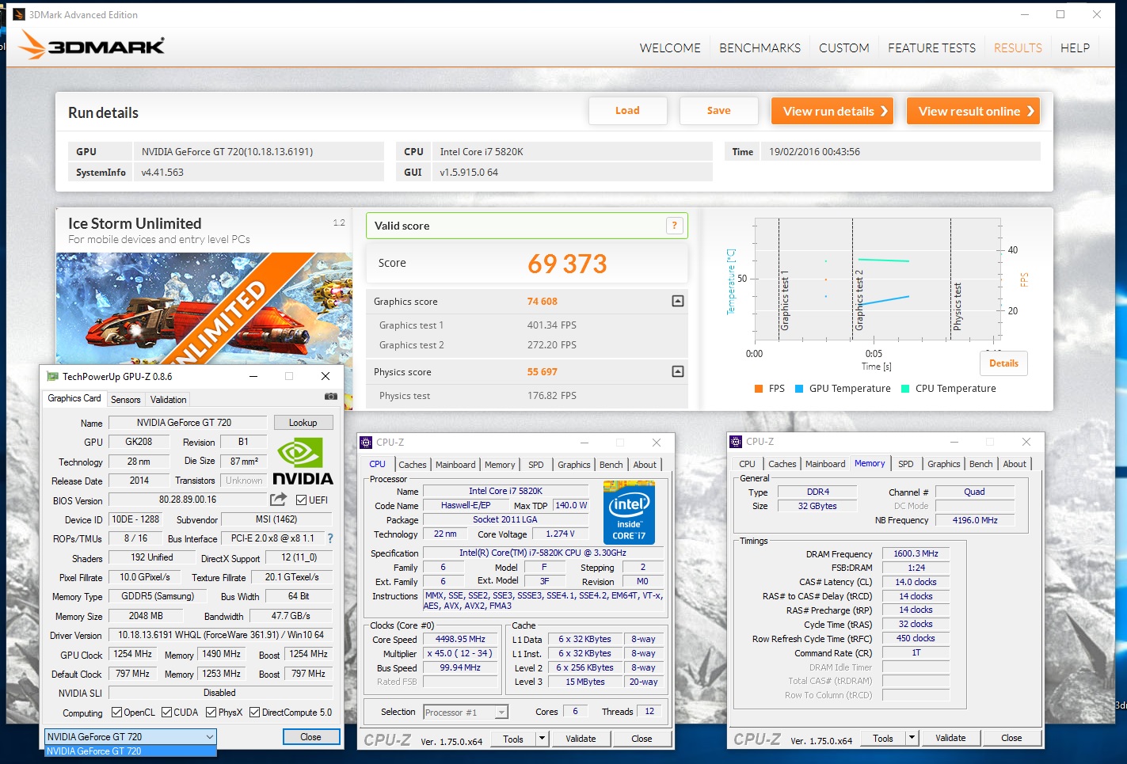Open the BENCHMARKS menu
This screenshot has width=1127, height=764.
click(x=760, y=48)
